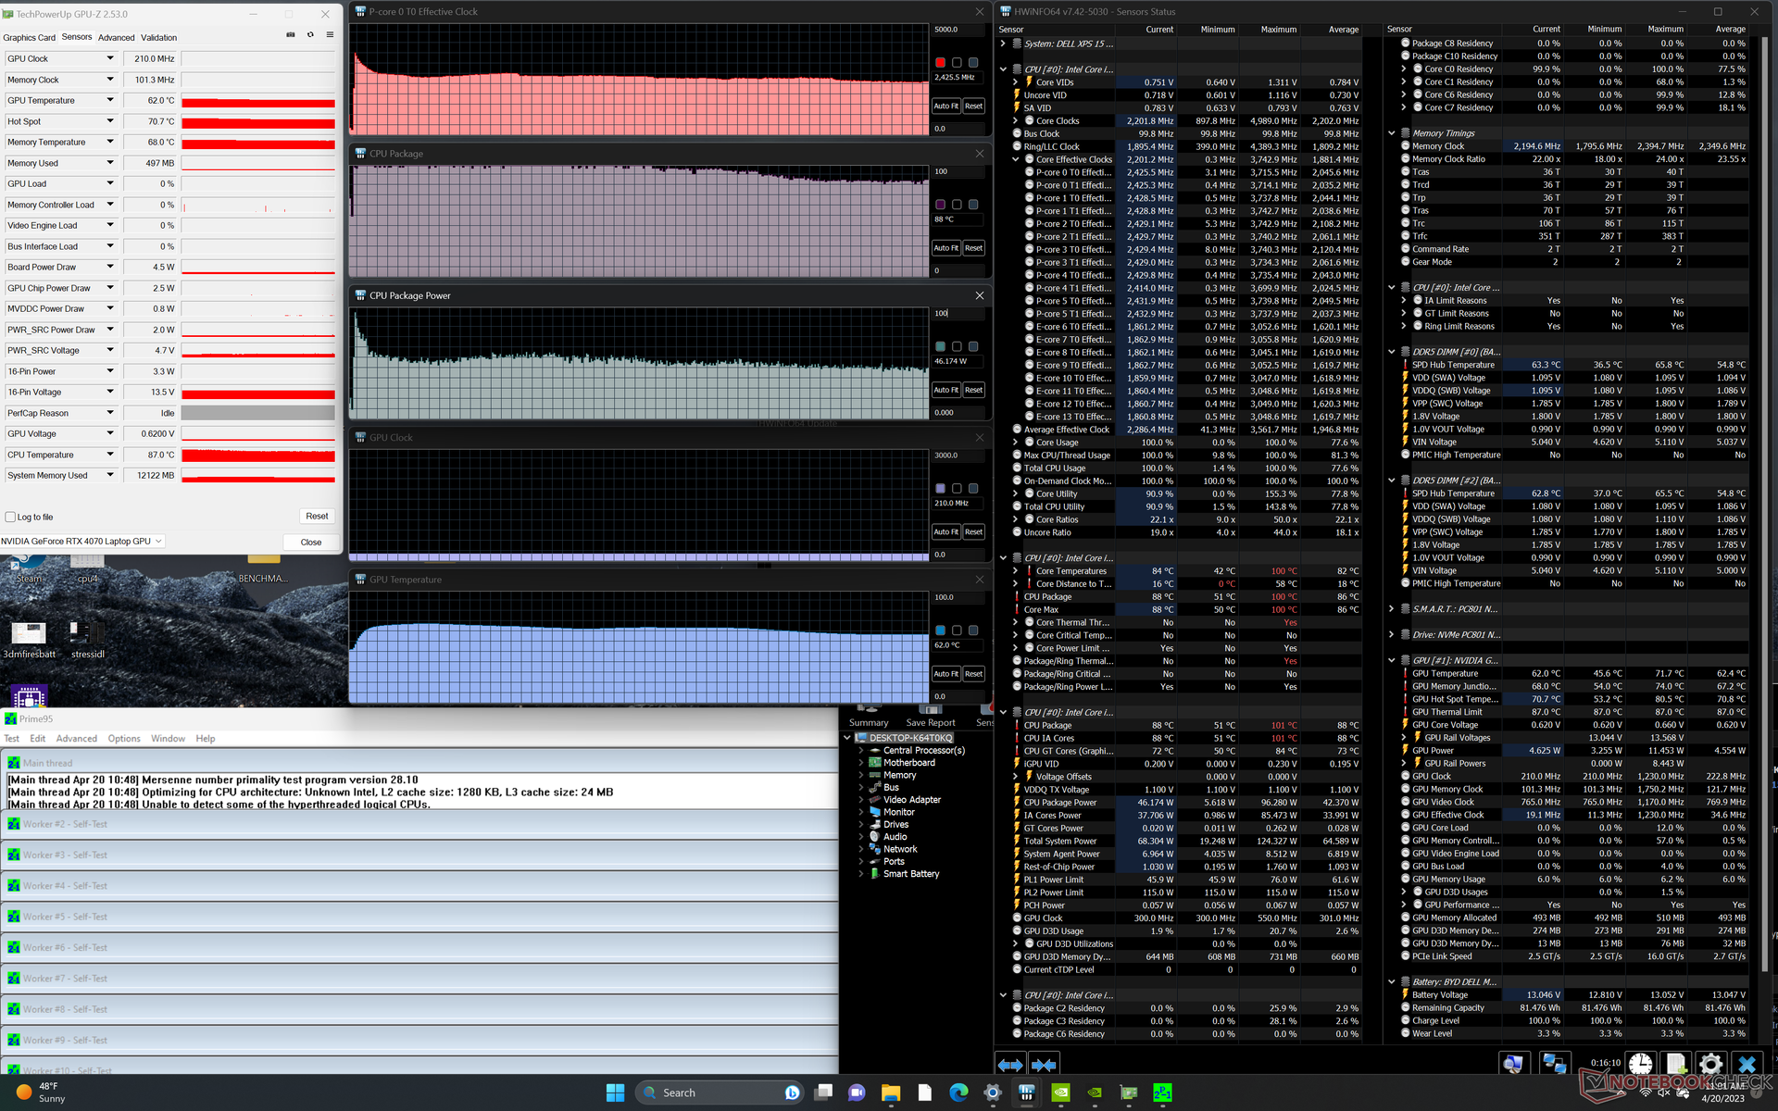Click HWiNFO collapse columns arrows icon
The height and width of the screenshot is (1111, 1778).
click(x=1044, y=1065)
